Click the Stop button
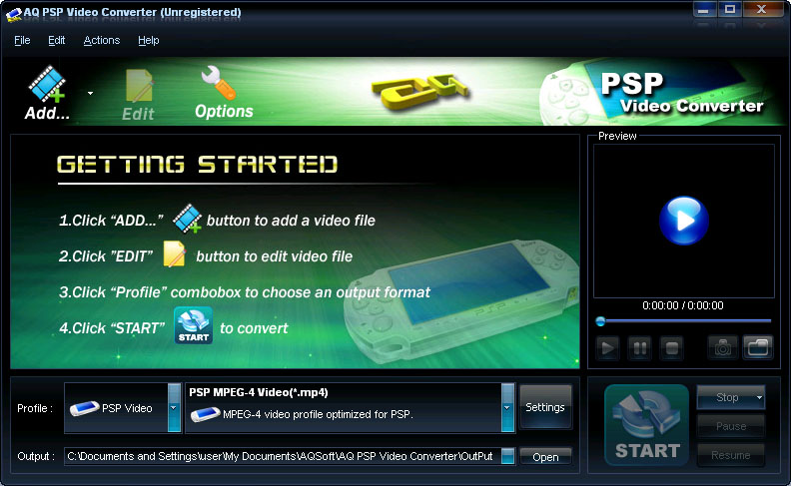 point(727,397)
